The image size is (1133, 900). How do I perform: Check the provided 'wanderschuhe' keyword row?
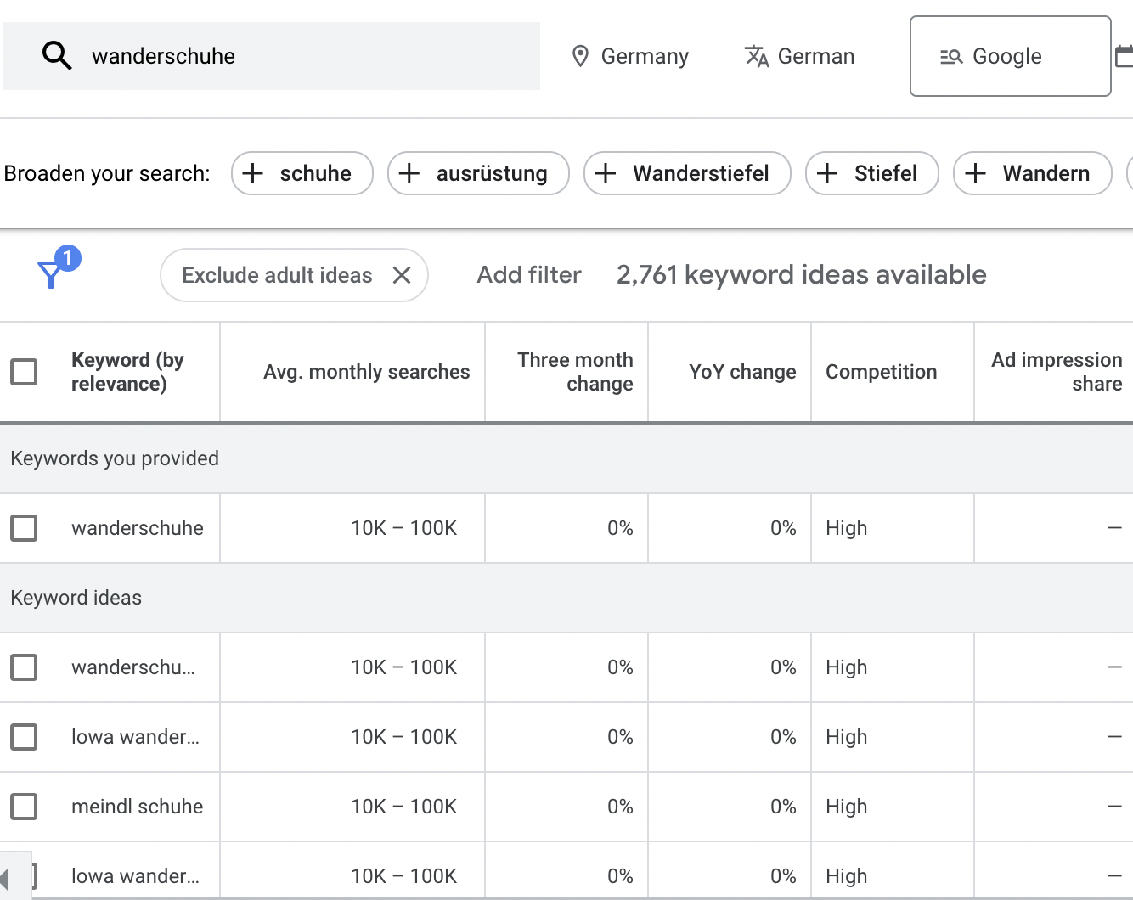pos(24,528)
